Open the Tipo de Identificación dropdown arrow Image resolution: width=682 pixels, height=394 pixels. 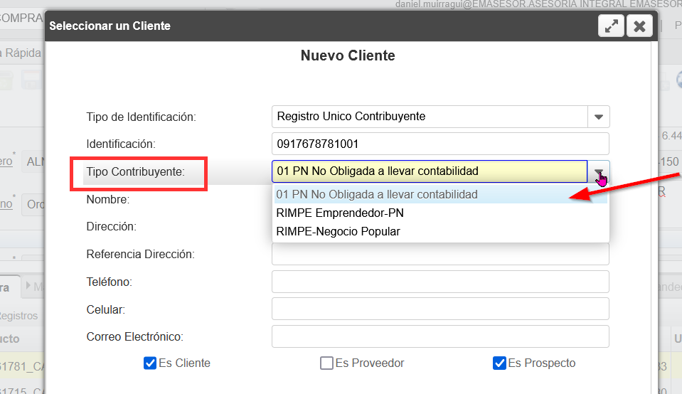tap(598, 117)
